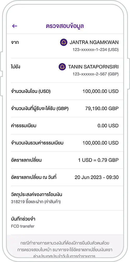This screenshot has width=130, height=262.
Task: Select the จาก label
Action: [x=15, y=43]
